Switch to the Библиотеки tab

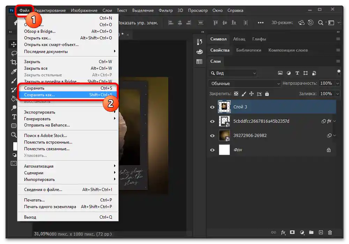(248, 50)
